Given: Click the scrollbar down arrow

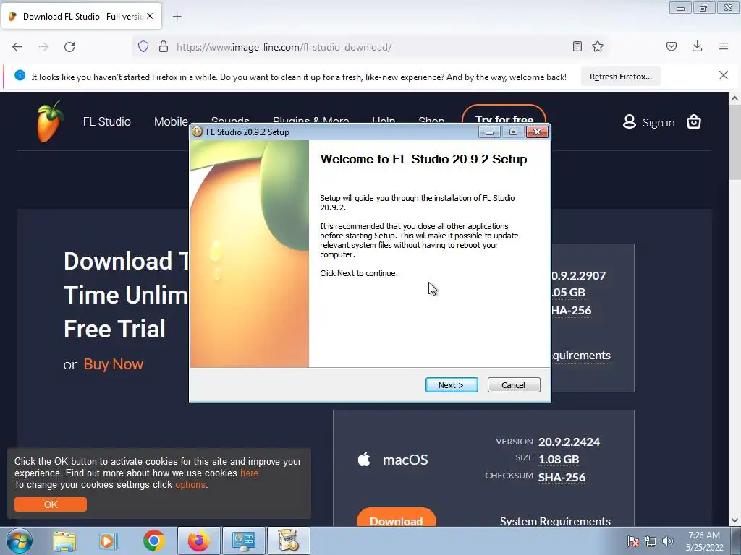Looking at the screenshot, I should pyautogui.click(x=734, y=520).
